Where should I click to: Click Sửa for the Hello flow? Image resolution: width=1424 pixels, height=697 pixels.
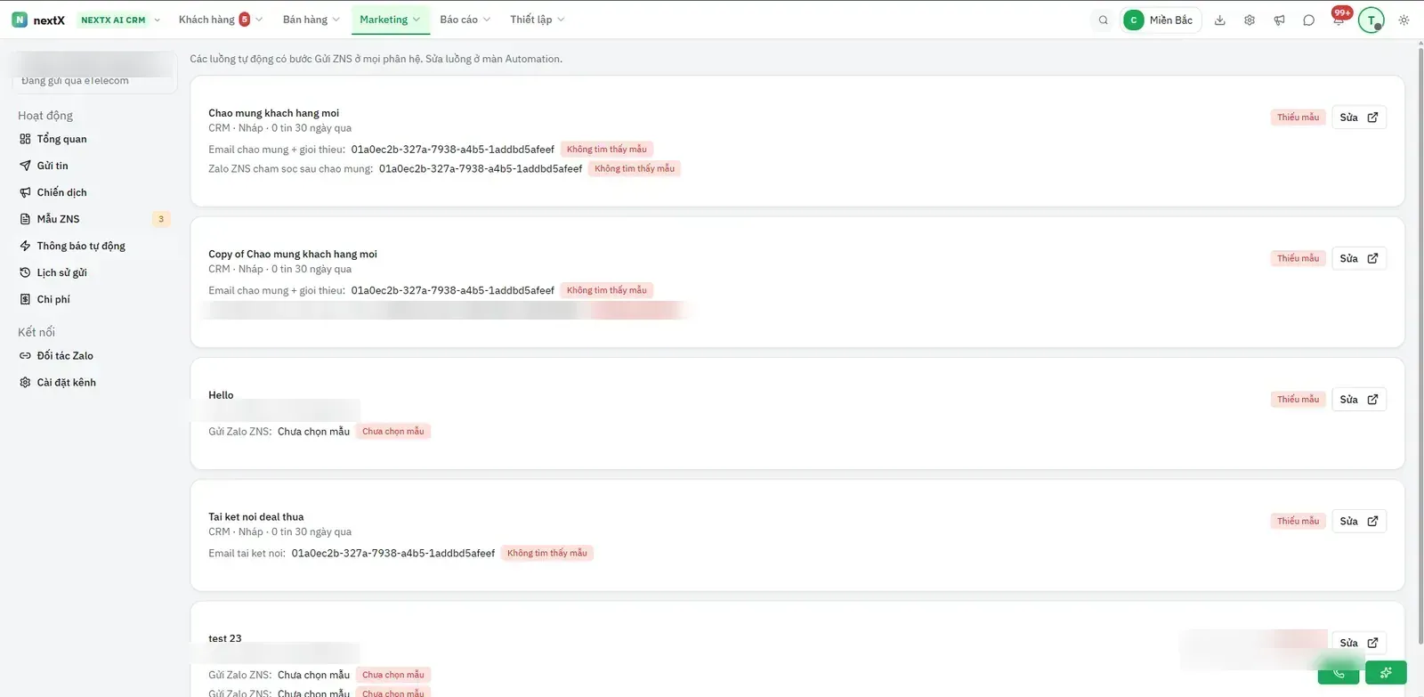click(1359, 400)
